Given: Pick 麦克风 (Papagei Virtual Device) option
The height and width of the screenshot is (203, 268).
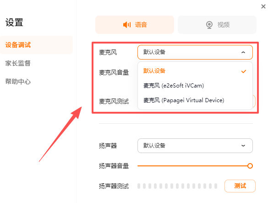Looking at the screenshot, I should (x=195, y=100).
